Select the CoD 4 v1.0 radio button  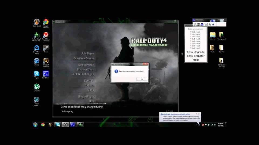(191, 32)
